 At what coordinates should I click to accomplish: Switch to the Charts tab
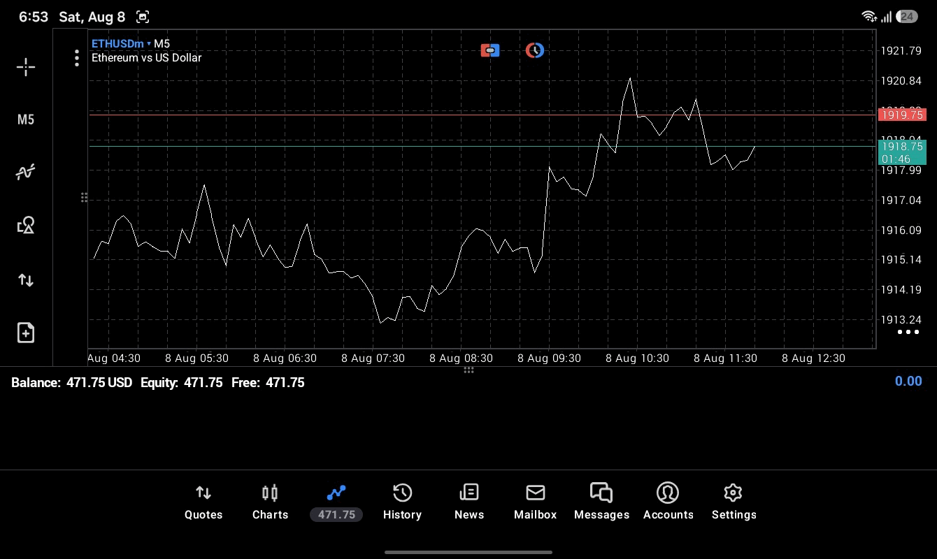(270, 502)
